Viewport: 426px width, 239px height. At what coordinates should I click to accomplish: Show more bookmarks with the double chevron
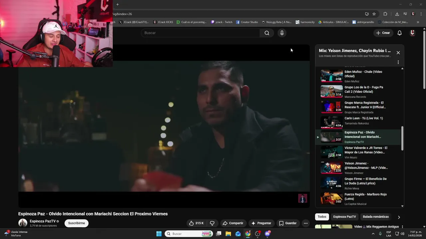418,22
